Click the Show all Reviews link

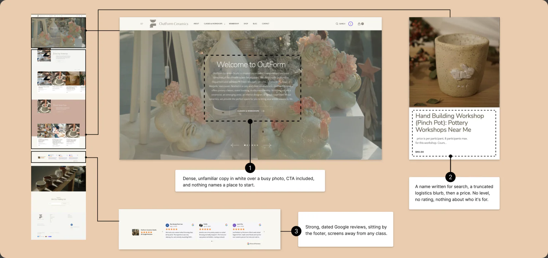[x=254, y=244]
